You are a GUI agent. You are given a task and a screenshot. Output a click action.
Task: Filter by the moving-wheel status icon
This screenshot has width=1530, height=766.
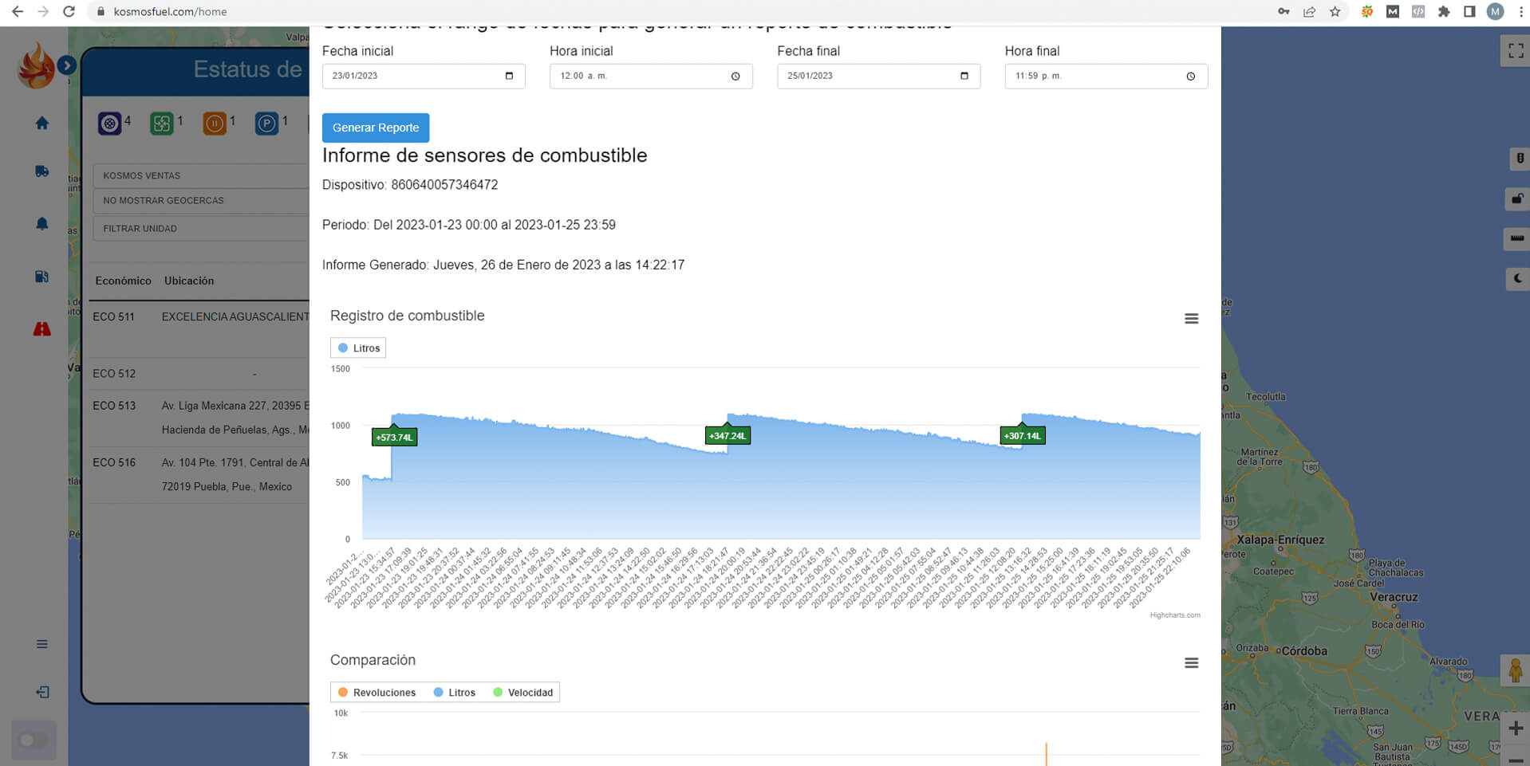pyautogui.click(x=110, y=124)
